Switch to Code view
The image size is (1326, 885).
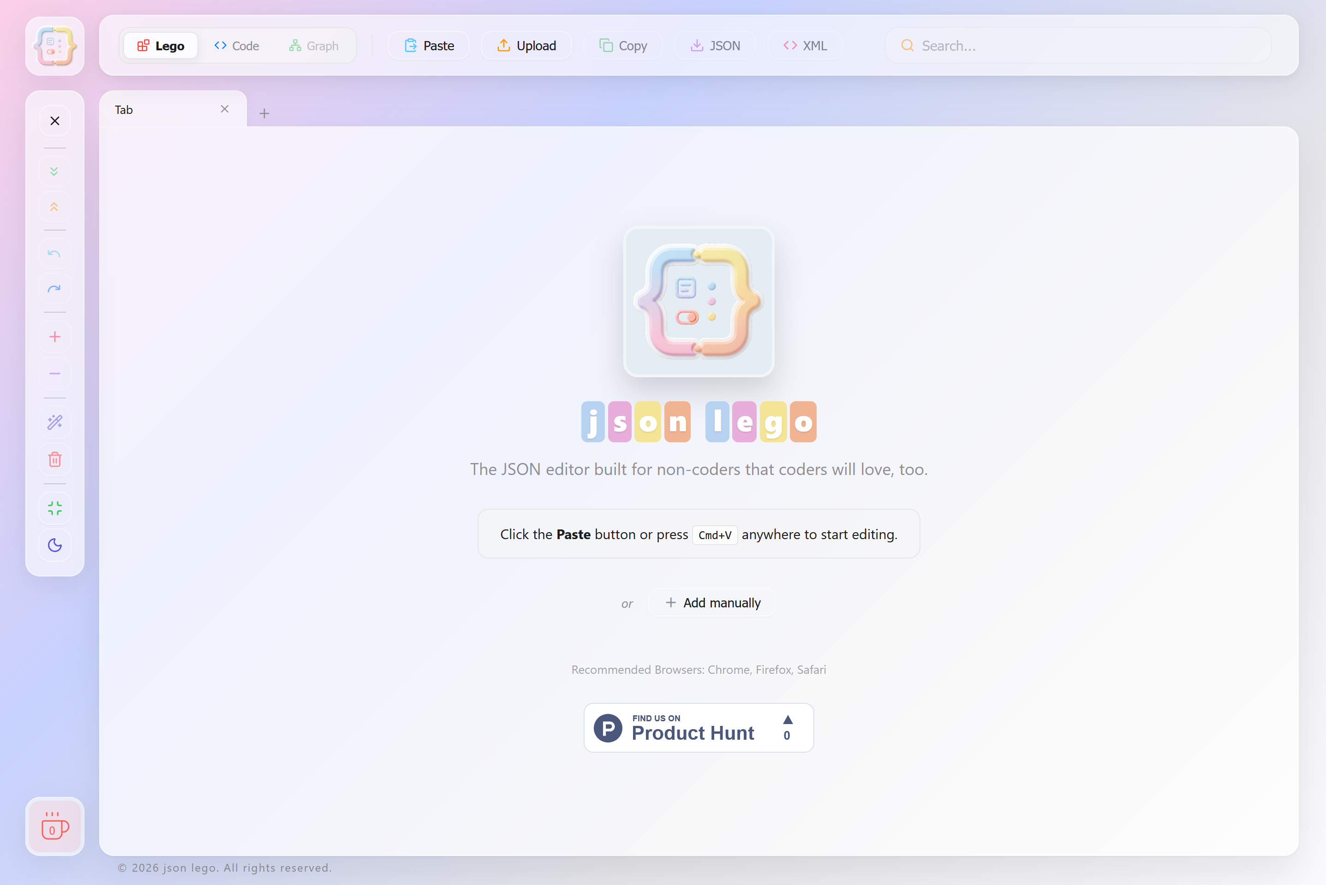[237, 46]
